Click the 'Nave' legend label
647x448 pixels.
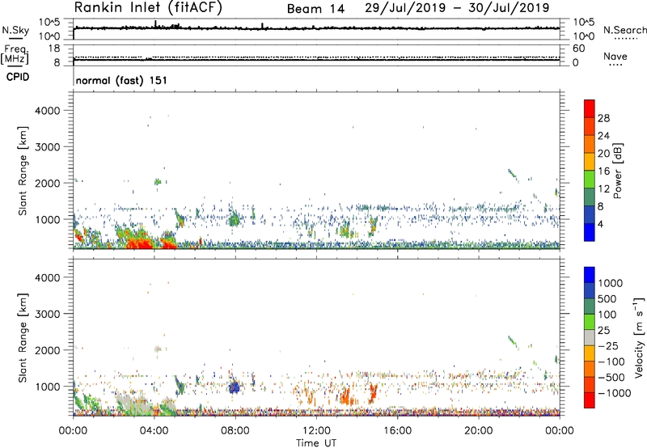pyautogui.click(x=615, y=56)
